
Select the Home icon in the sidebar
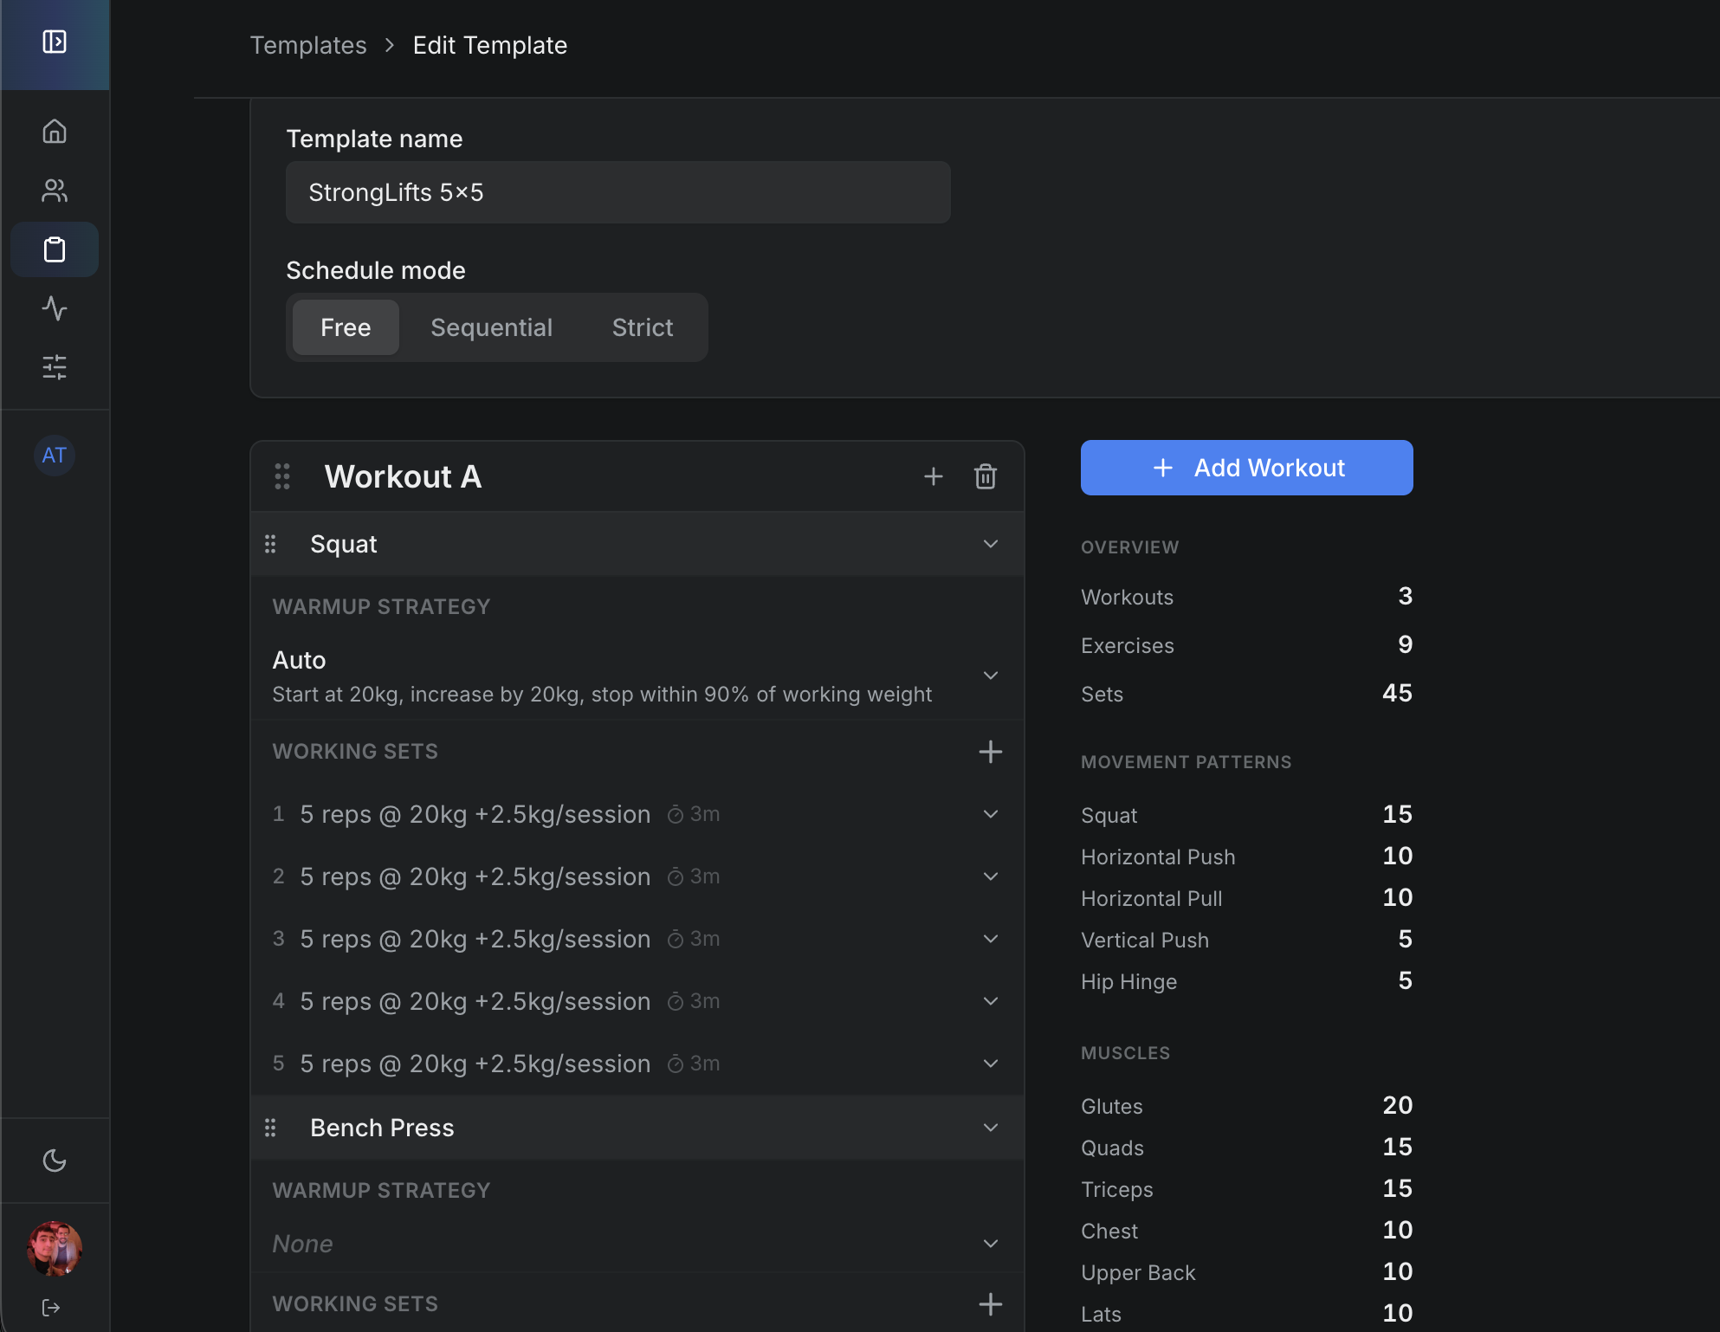point(55,131)
